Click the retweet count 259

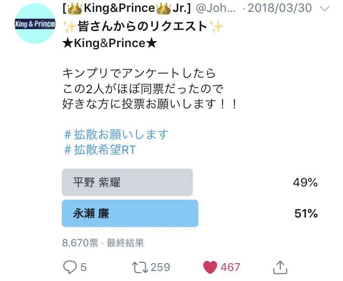click(160, 267)
